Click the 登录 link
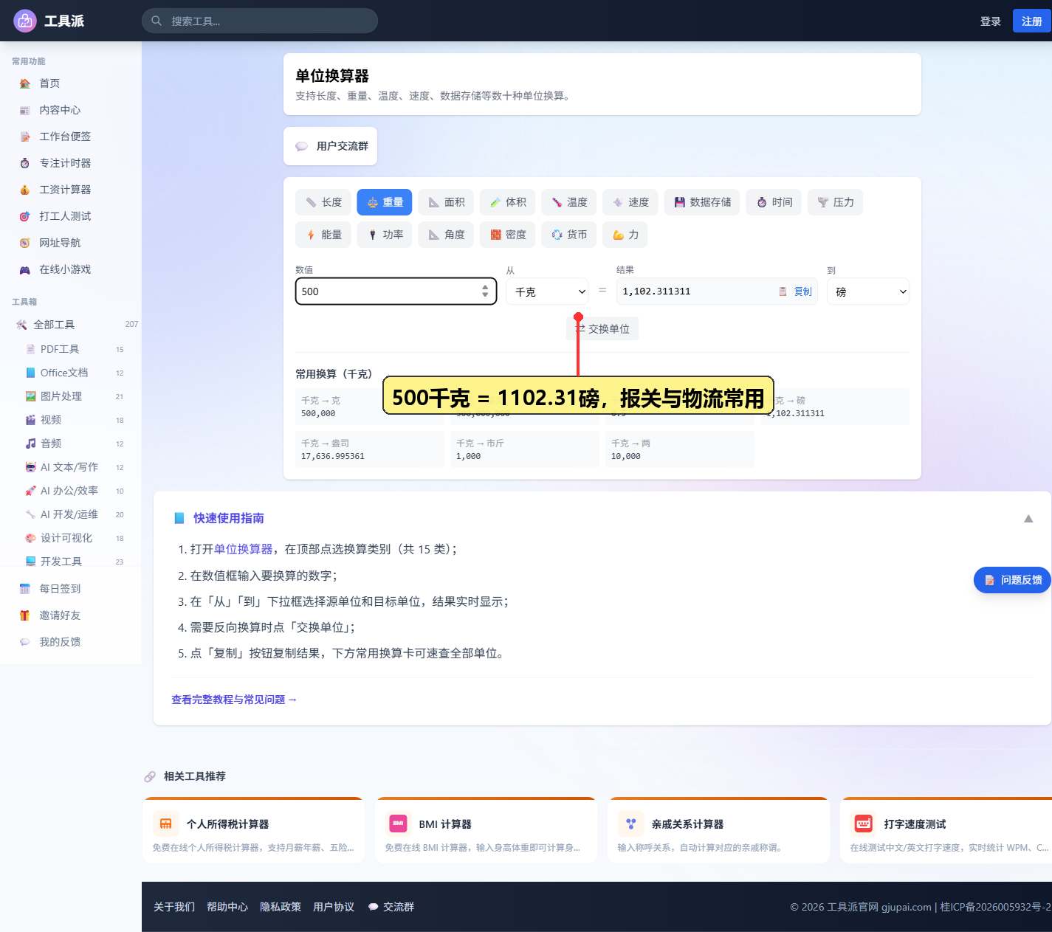The width and height of the screenshot is (1052, 932). pyautogui.click(x=990, y=21)
